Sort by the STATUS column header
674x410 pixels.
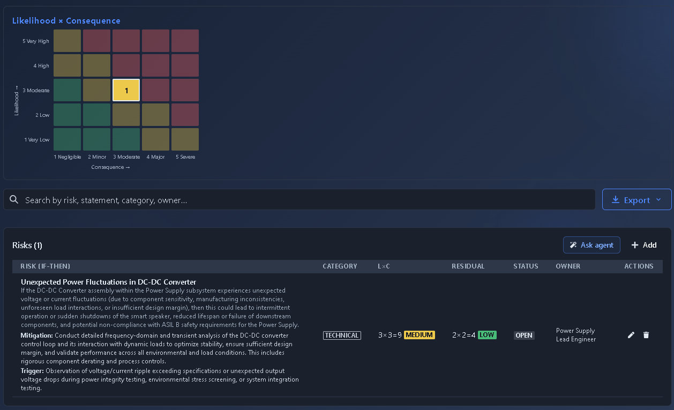(526, 266)
